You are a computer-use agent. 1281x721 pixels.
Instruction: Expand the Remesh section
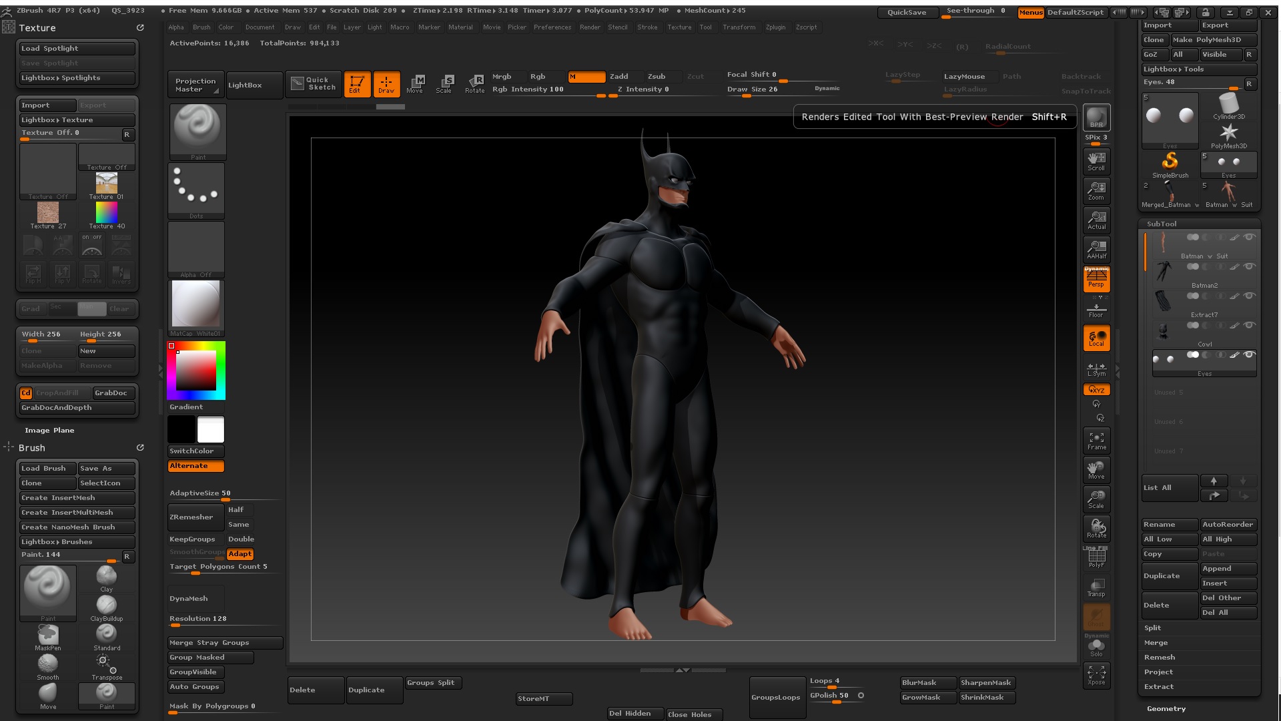[1159, 657]
